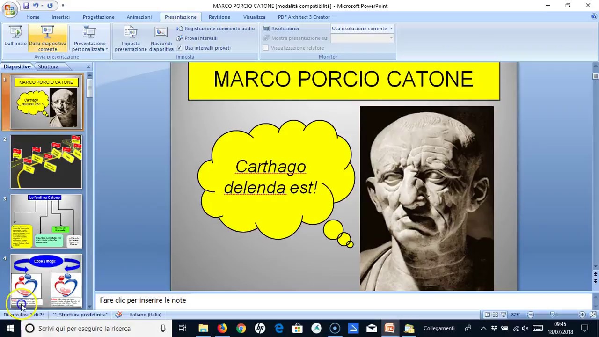Show hidden system tray icons chevron
The height and width of the screenshot is (337, 599).
click(x=484, y=328)
